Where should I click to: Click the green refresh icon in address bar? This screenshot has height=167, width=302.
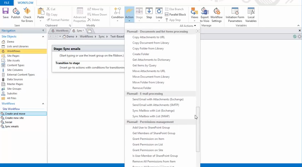295,36
